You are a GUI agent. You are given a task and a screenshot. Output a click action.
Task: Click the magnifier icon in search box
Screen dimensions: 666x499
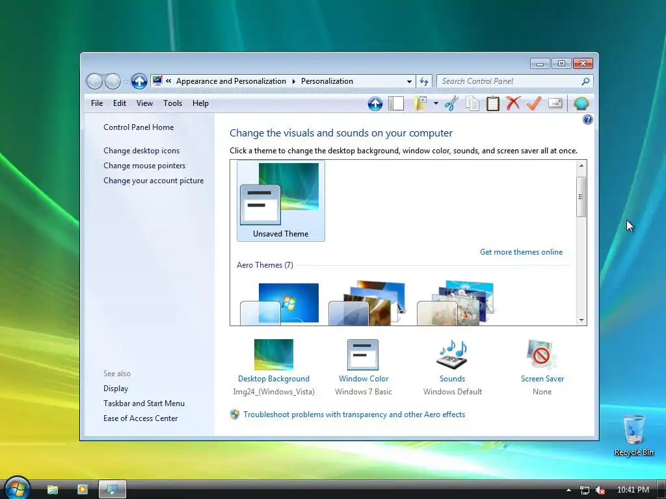[x=585, y=81]
